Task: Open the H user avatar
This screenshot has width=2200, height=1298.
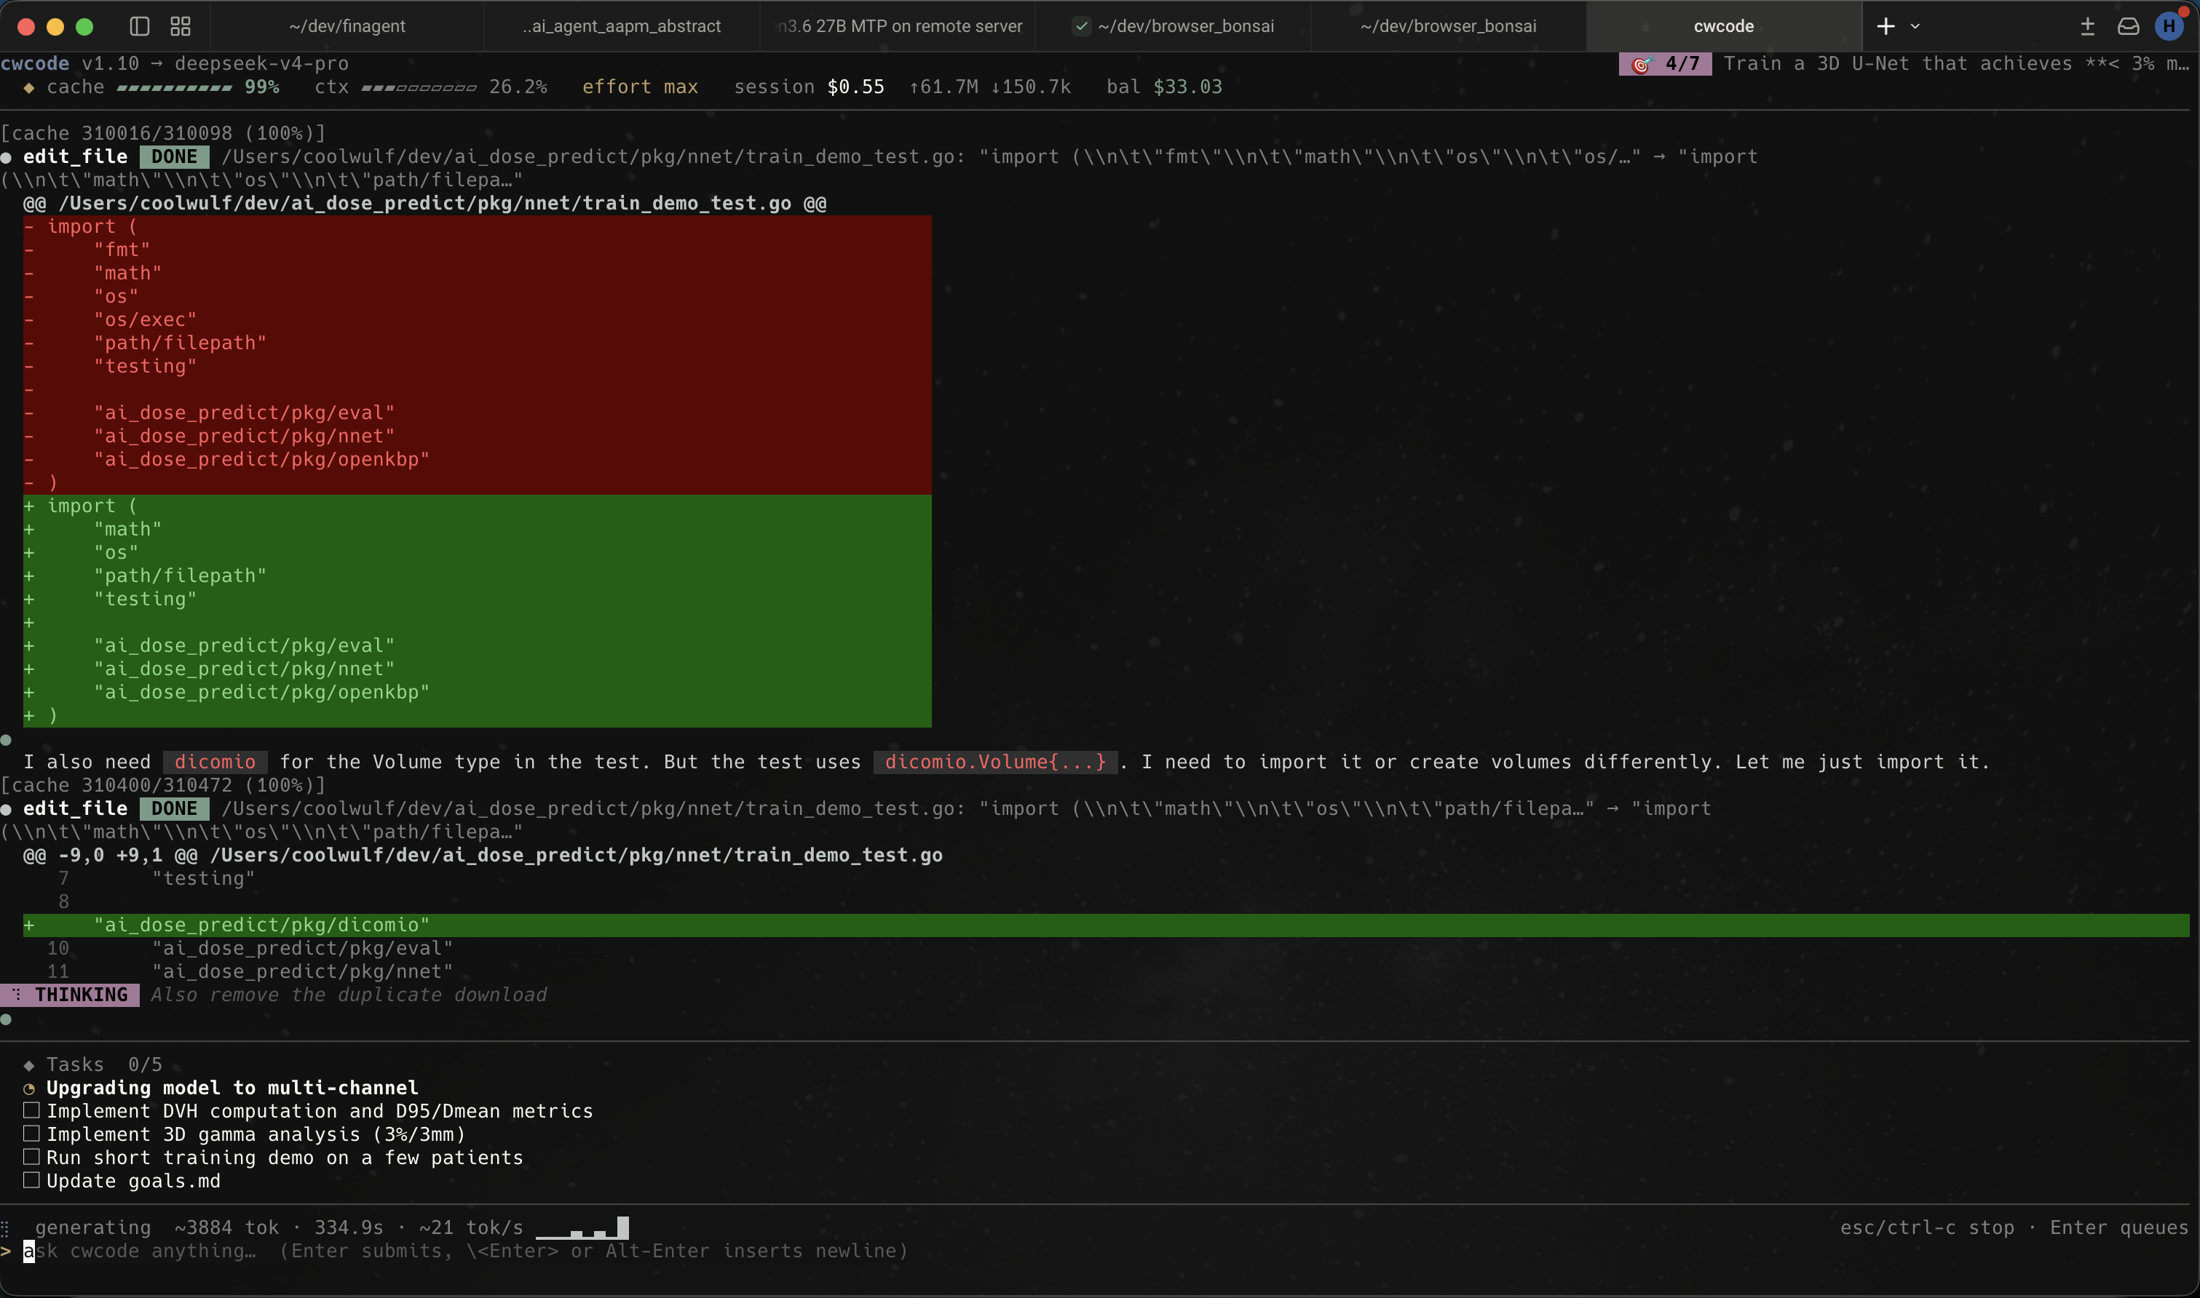Action: [2169, 26]
